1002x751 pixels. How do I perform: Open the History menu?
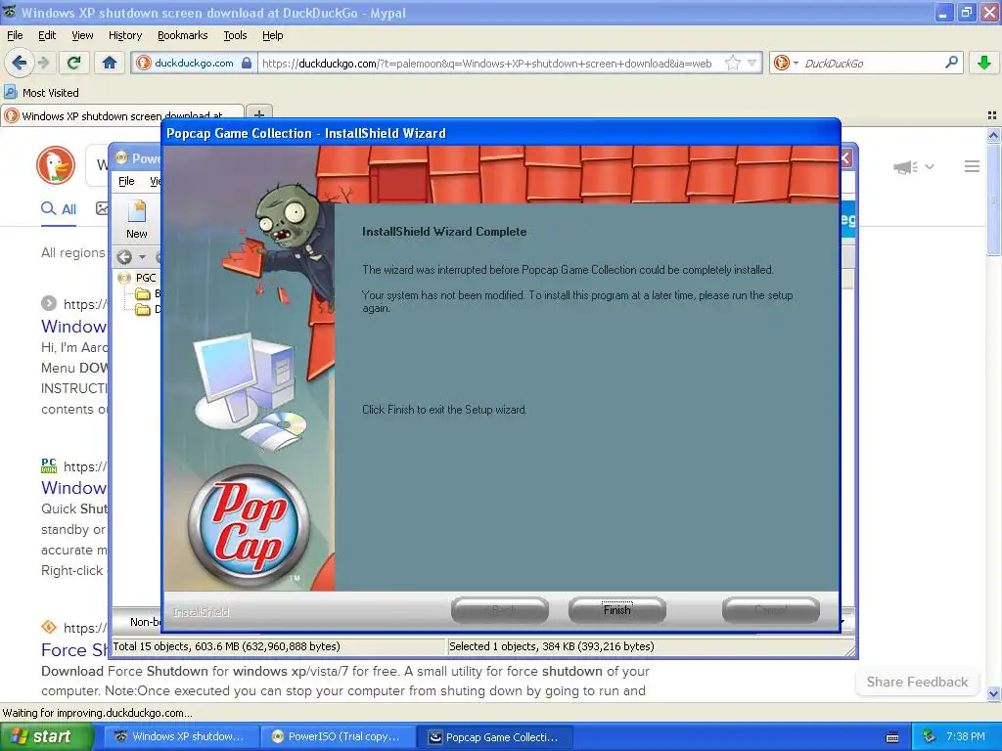tap(124, 35)
